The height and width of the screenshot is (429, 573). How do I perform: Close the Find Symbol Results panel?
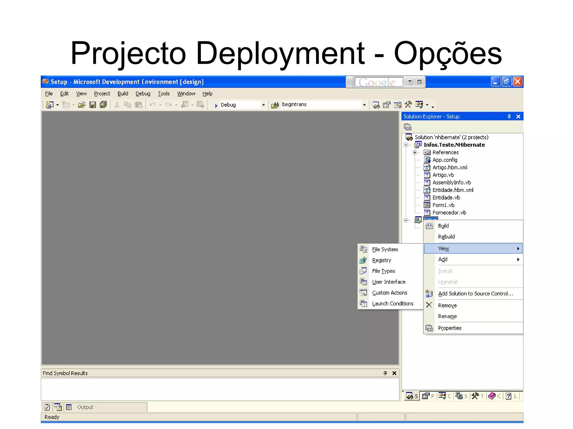[x=394, y=373]
